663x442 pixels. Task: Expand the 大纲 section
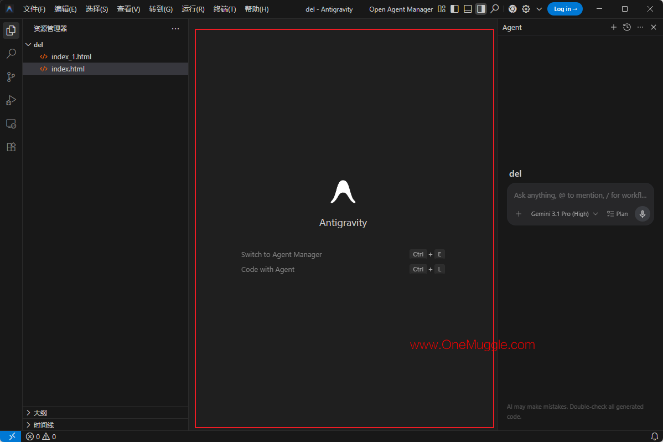click(x=105, y=413)
